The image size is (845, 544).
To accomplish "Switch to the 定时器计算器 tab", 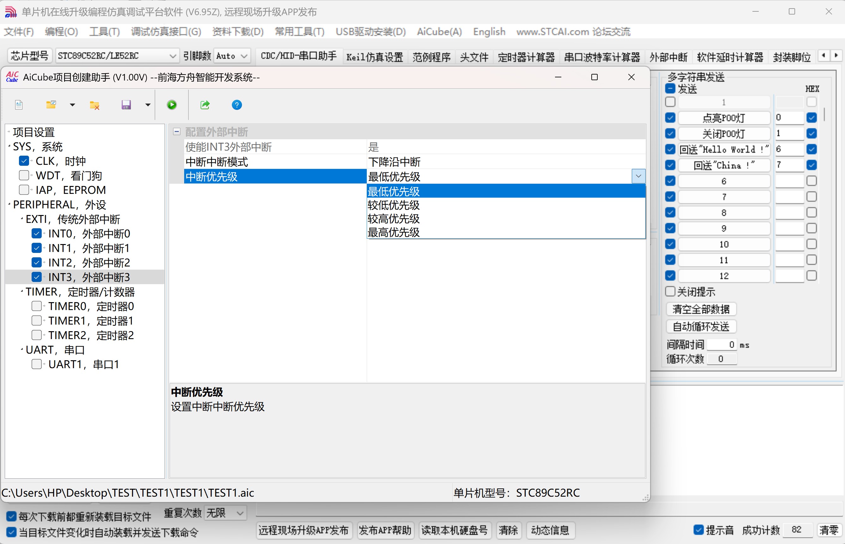I will [526, 57].
